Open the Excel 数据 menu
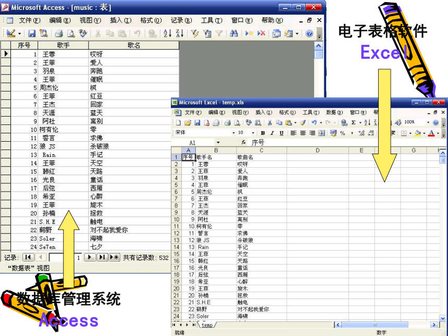Screen dimensions: 448x336 click(334, 113)
